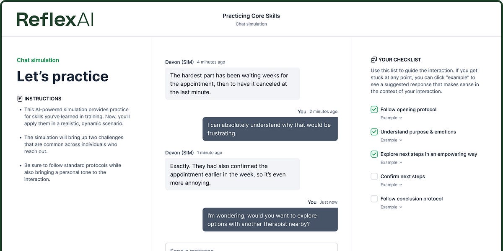This screenshot has width=503, height=251.
Task: Click Devon's message about confirmed appointment
Action: tap(232, 174)
